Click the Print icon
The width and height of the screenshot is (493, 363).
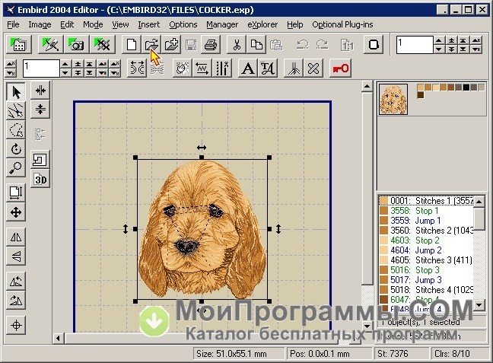coord(211,44)
